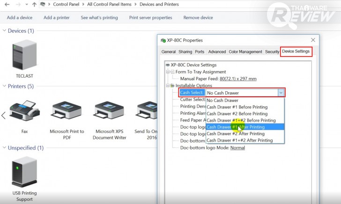Switch to the Color Management tab
Image resolution: width=341 pixels, height=204 pixels.
(x=245, y=52)
